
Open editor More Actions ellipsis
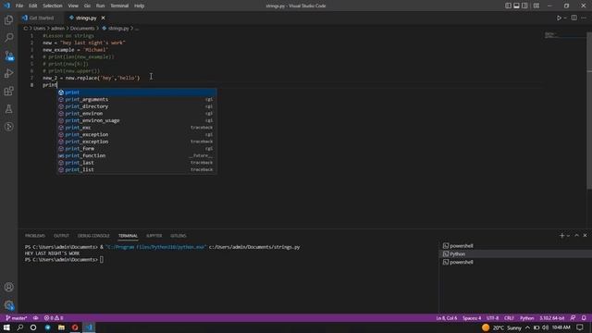584,18
